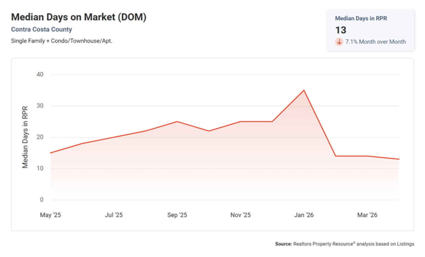The width and height of the screenshot is (425, 257).
Task: Click the Single Family + Condo/Townhouse/Apt. text
Action: 62,41
